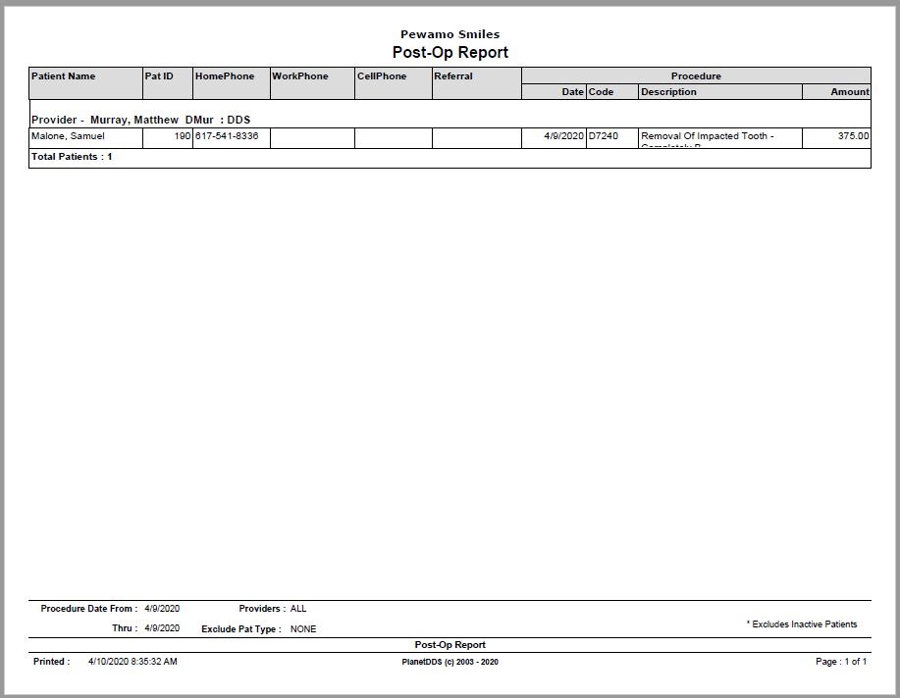Select the Referral column header

click(453, 76)
